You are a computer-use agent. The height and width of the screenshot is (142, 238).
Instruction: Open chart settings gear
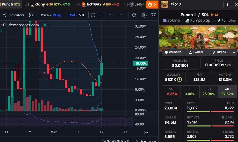(x=144, y=15)
